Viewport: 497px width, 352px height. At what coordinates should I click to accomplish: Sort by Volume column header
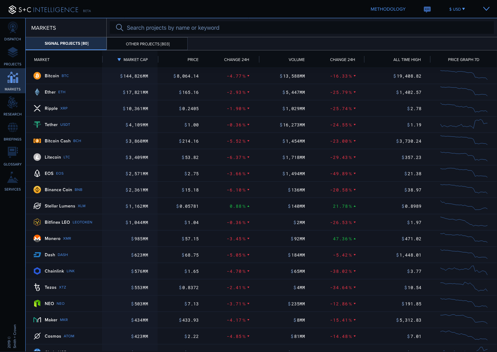tap(297, 60)
